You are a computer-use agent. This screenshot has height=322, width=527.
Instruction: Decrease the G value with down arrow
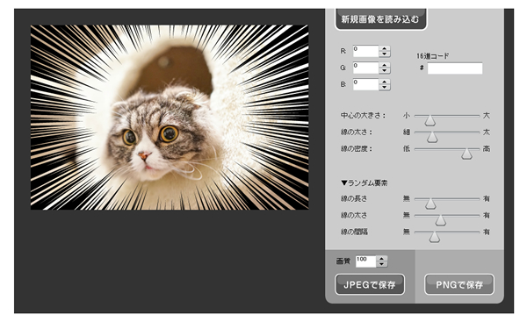pyautogui.click(x=385, y=71)
